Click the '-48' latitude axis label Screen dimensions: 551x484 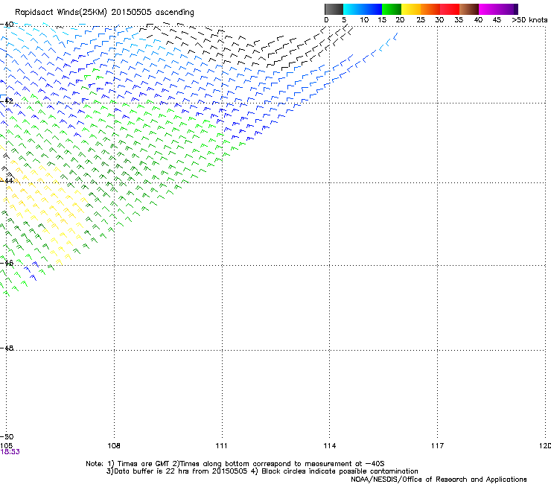7,348
